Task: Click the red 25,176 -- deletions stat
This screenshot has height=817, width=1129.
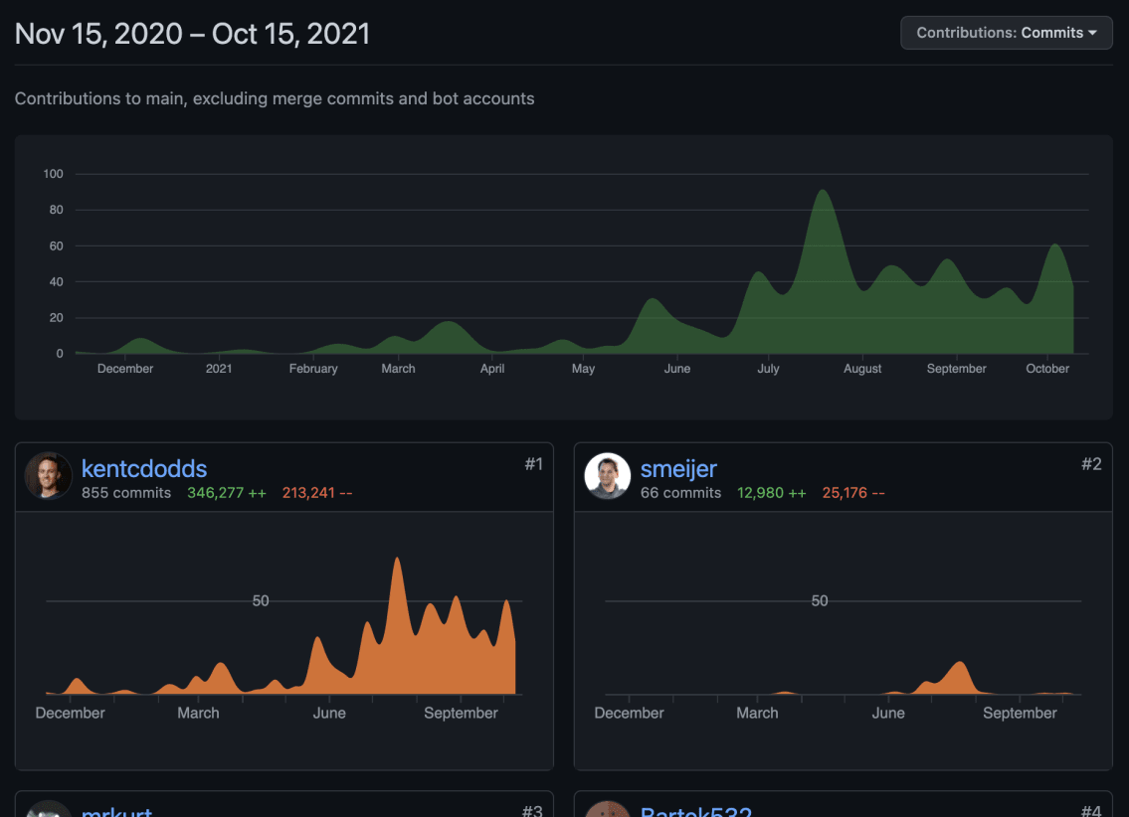Action: tap(853, 493)
